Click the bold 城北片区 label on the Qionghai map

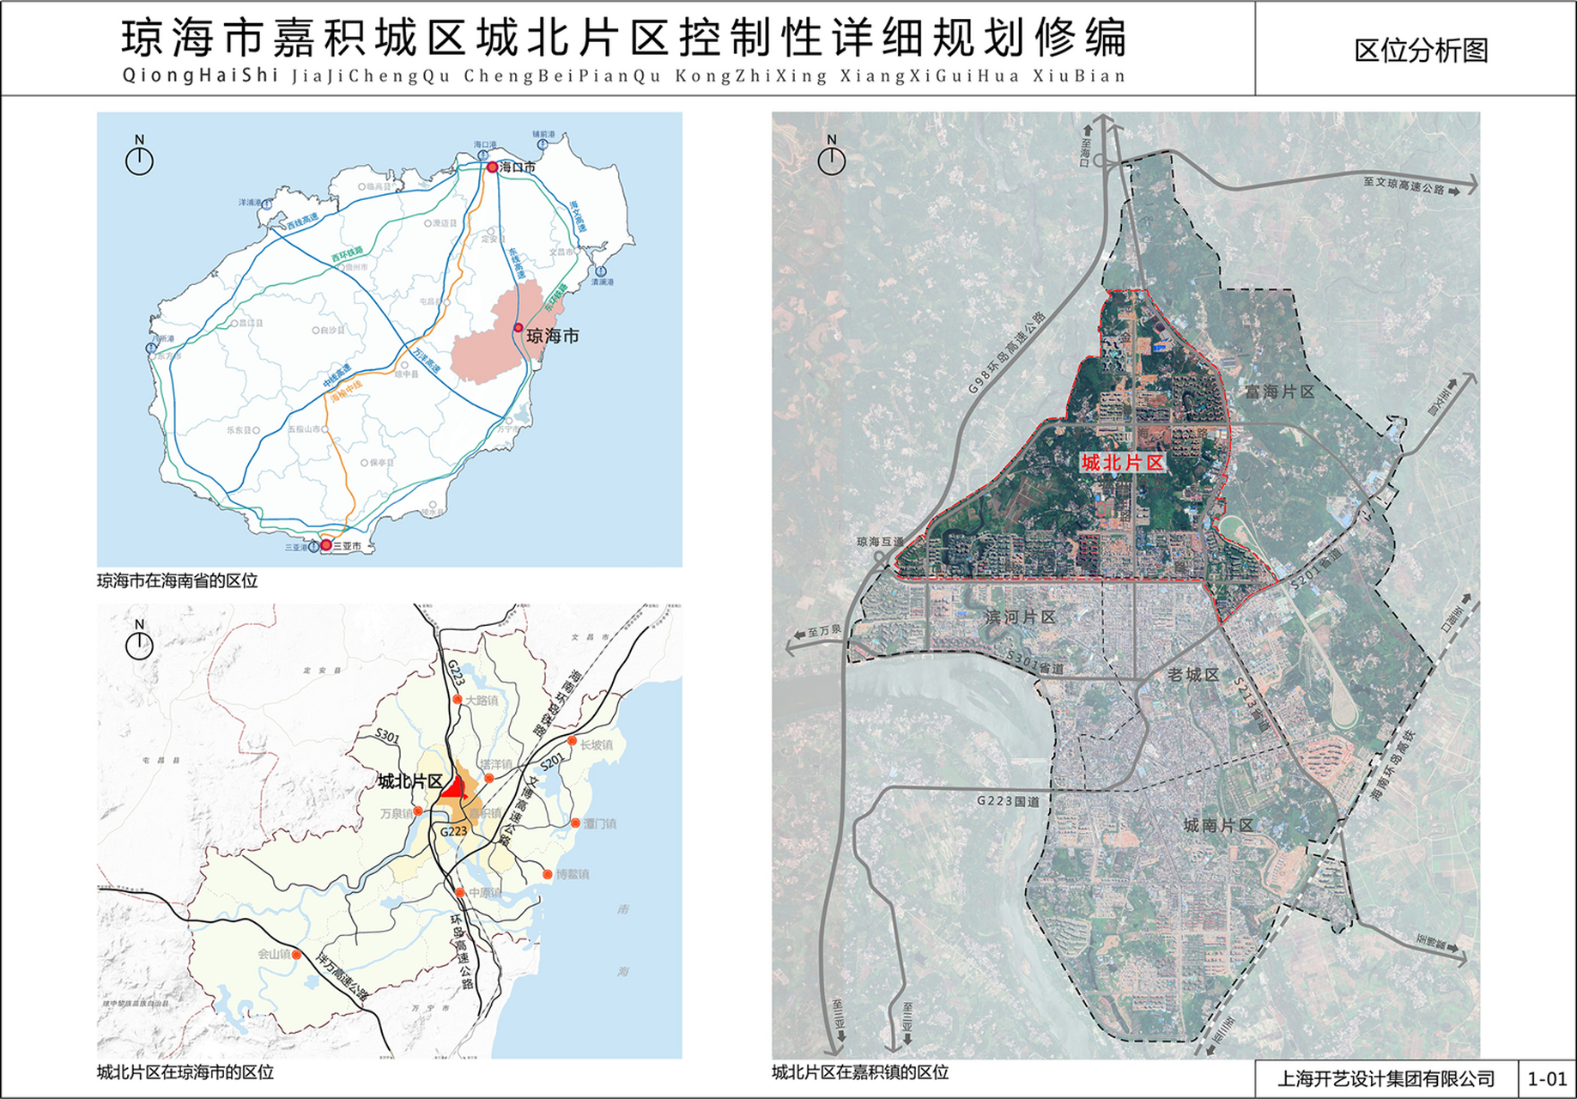click(410, 781)
